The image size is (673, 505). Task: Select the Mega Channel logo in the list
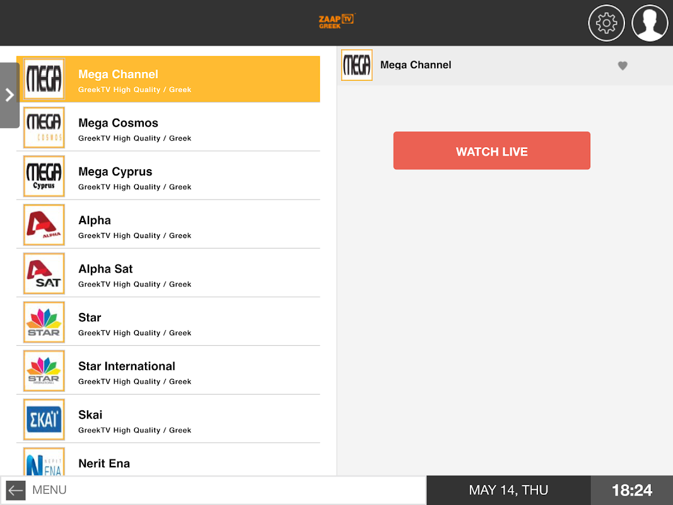44,79
